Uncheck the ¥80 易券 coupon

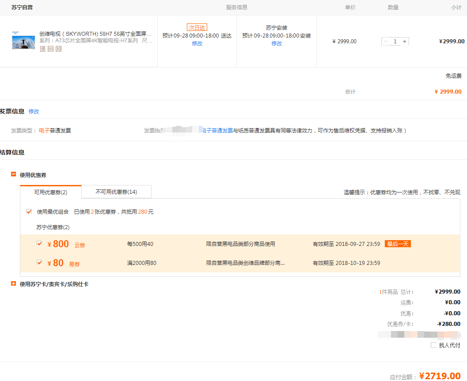coord(39,263)
